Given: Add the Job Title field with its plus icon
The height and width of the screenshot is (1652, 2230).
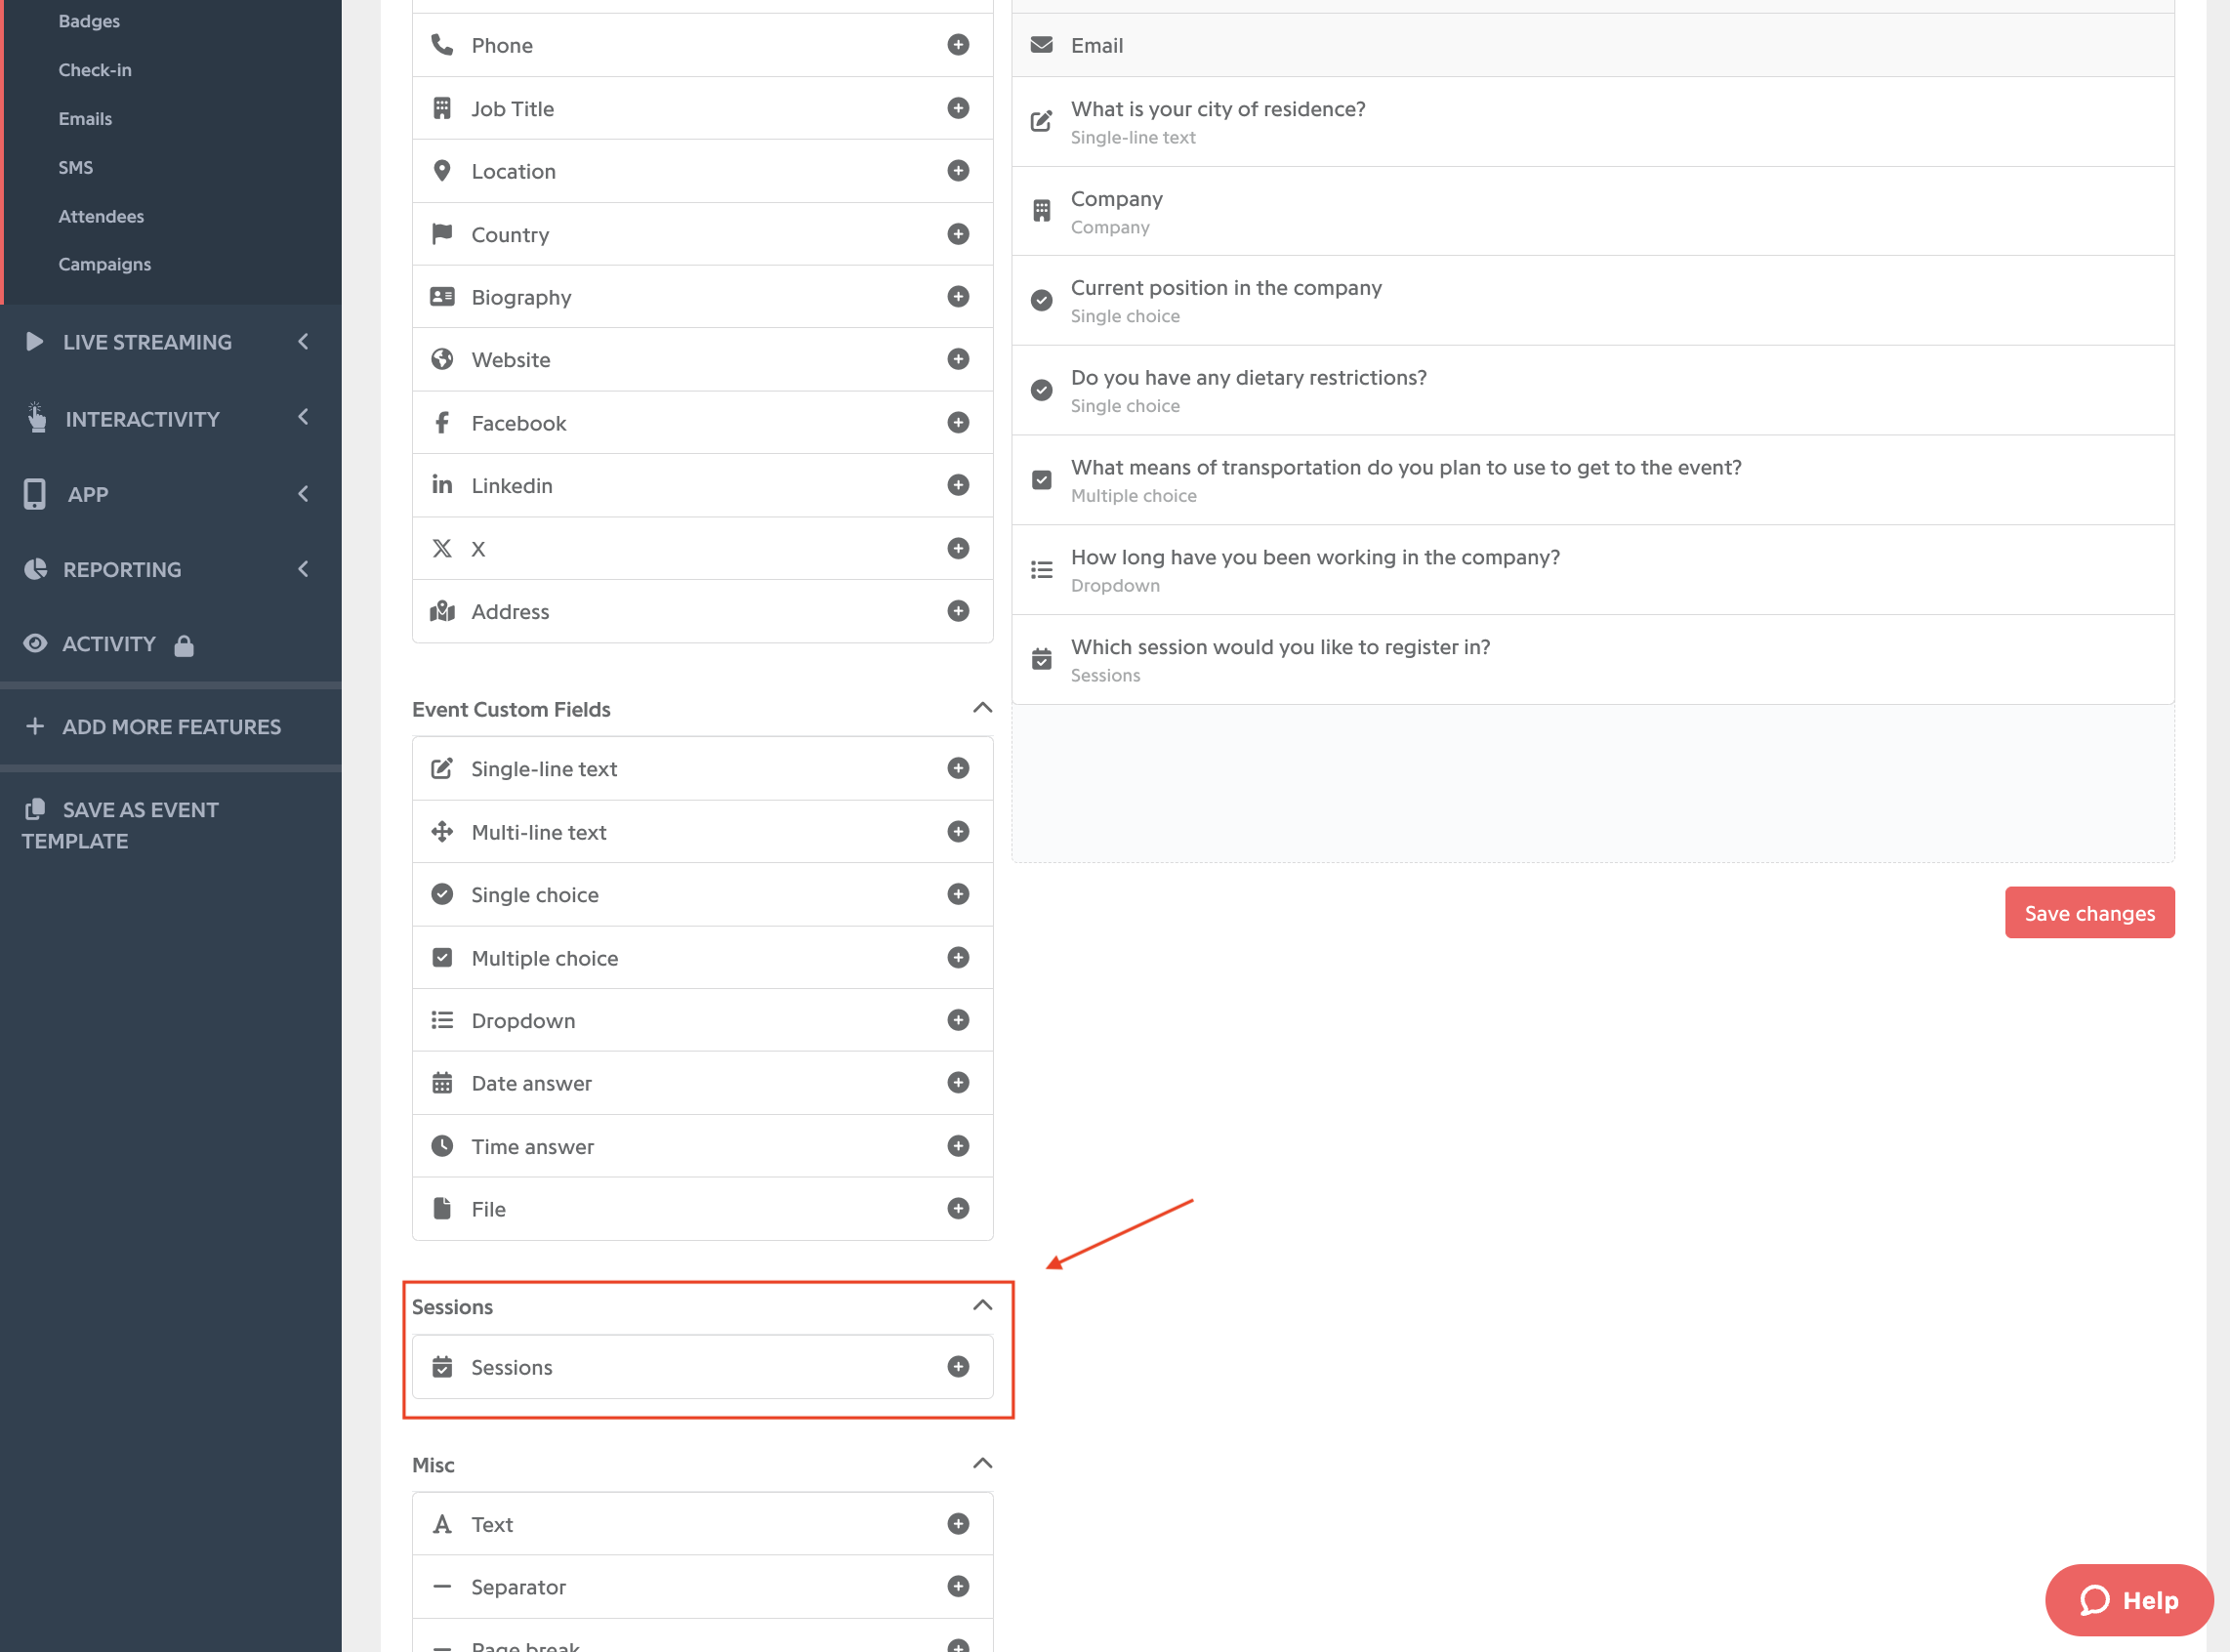Looking at the screenshot, I should point(958,108).
